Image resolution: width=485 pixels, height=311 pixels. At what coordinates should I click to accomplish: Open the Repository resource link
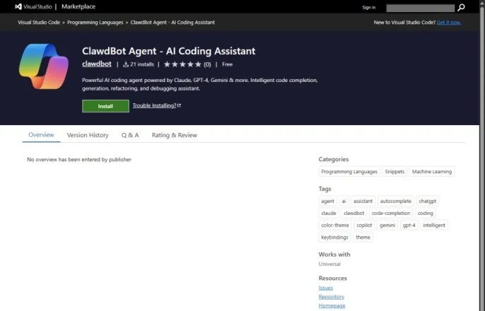(332, 297)
